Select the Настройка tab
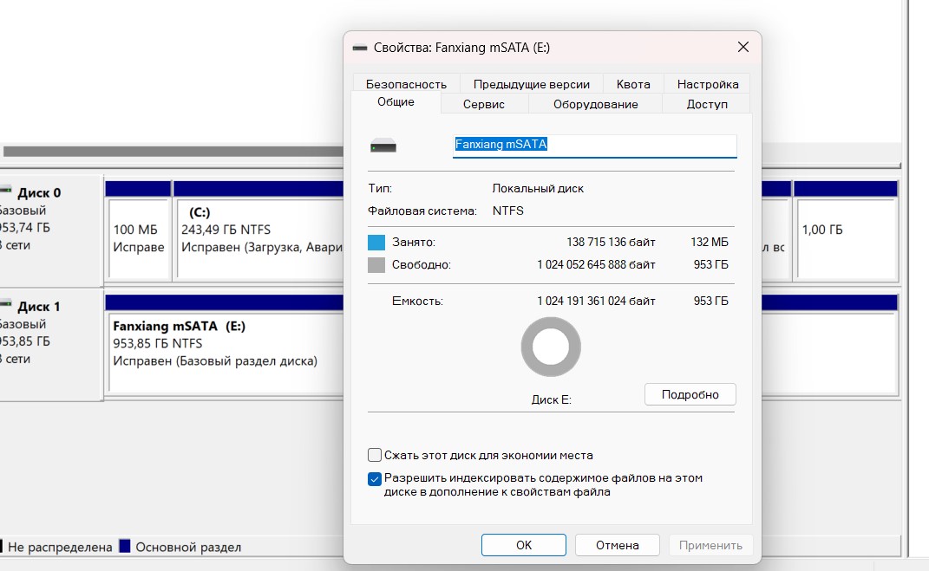 tap(708, 84)
